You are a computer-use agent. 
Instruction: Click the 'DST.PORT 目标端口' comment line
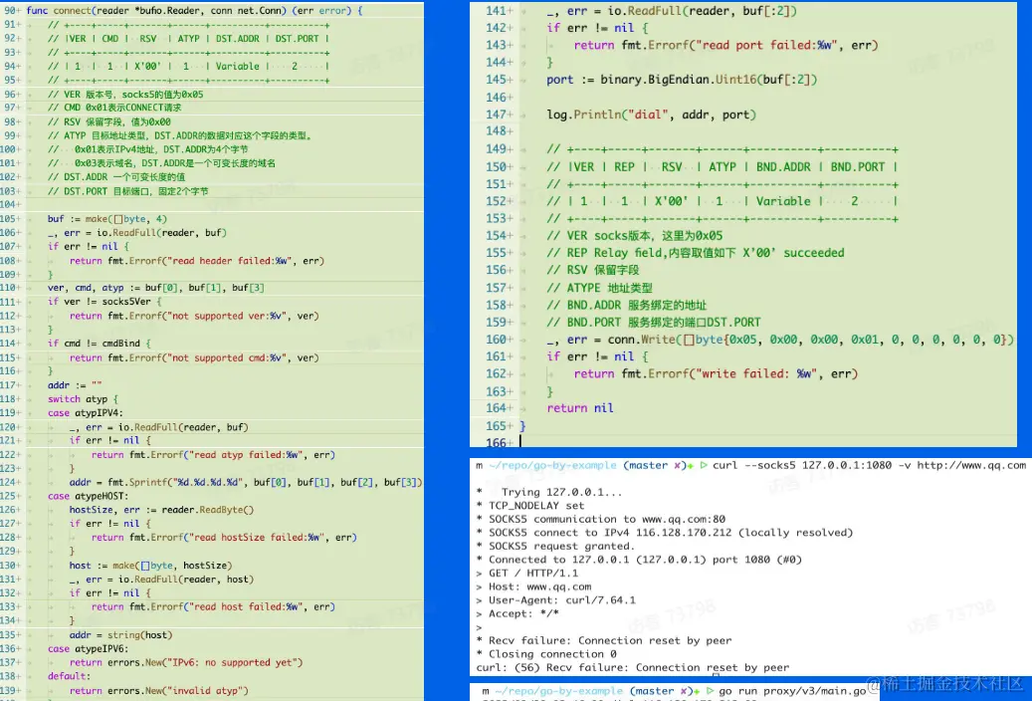point(127,191)
